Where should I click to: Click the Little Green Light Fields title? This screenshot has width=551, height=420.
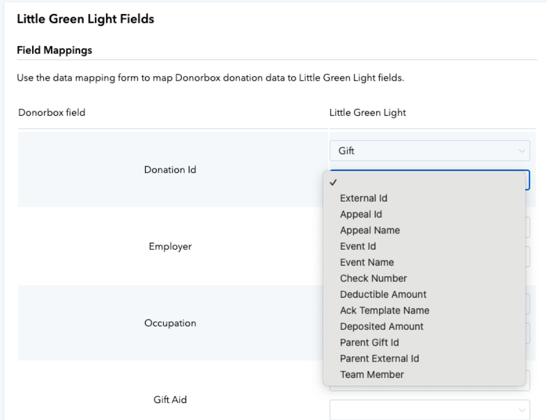click(x=85, y=19)
